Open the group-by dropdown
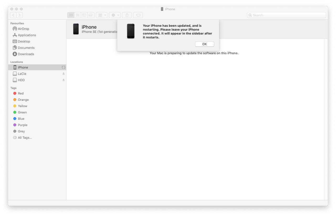The image size is (336, 216). 102,15
